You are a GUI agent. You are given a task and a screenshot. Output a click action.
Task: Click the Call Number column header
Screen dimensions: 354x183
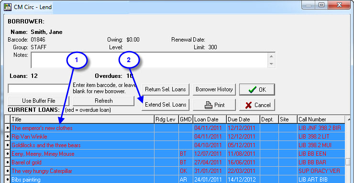321,119
